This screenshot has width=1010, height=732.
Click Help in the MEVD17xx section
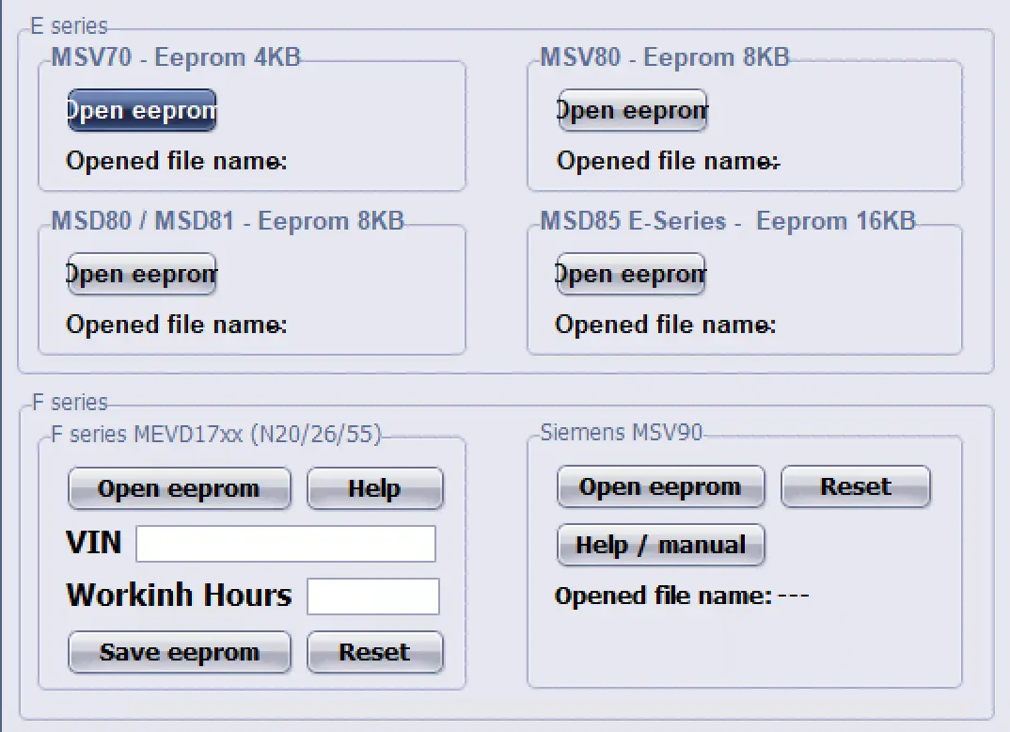tap(374, 487)
